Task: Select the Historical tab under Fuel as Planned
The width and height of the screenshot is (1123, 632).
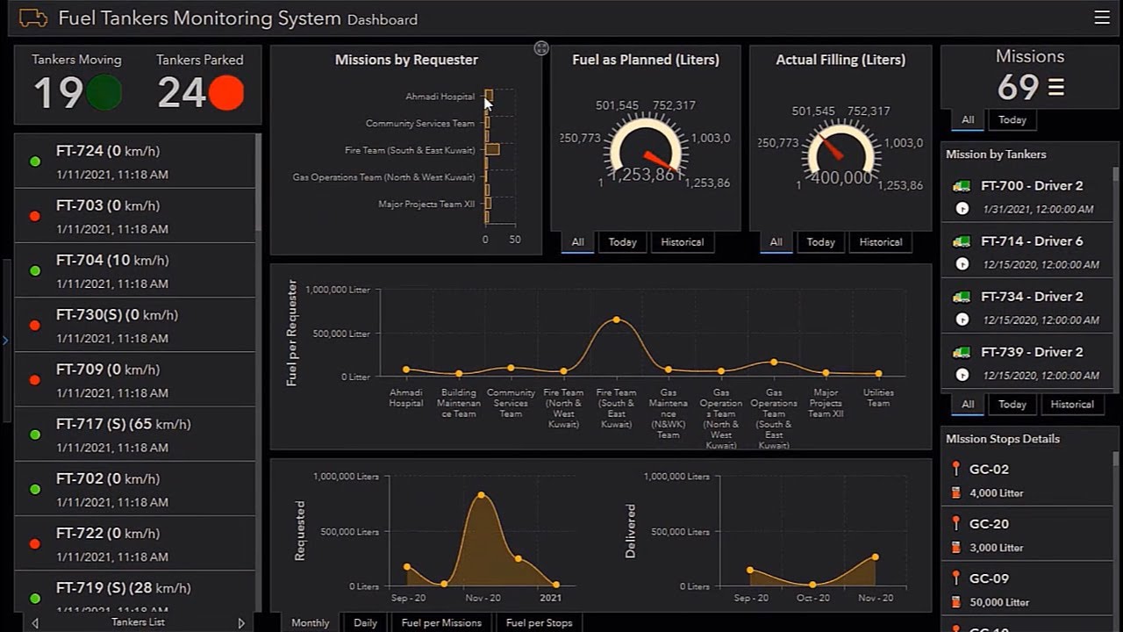Action: pyautogui.click(x=683, y=242)
